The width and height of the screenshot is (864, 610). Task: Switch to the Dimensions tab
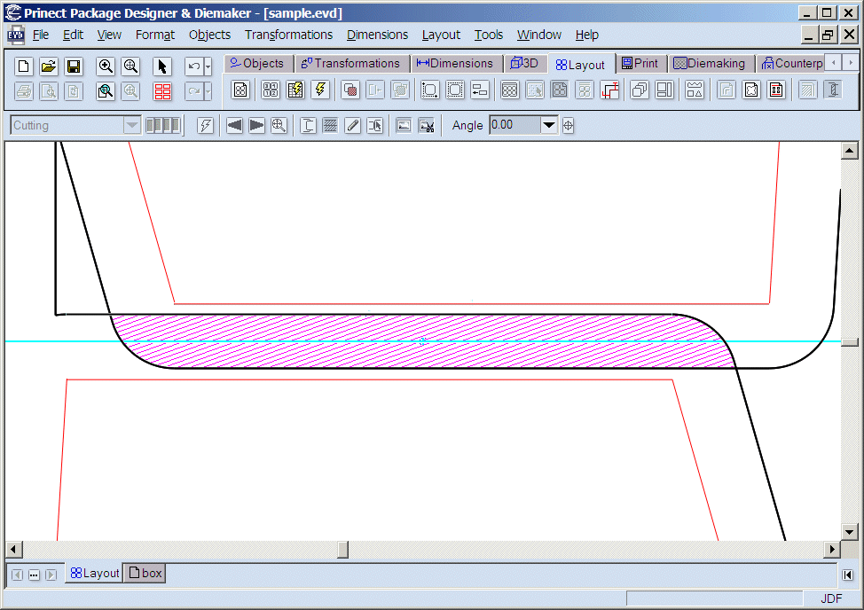pyautogui.click(x=455, y=63)
